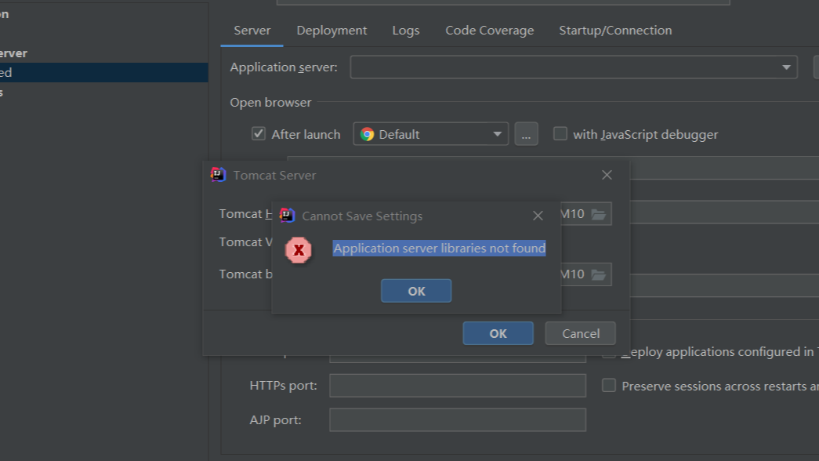Open the folder browser for Tomcat Home
819x461 pixels.
[601, 213]
